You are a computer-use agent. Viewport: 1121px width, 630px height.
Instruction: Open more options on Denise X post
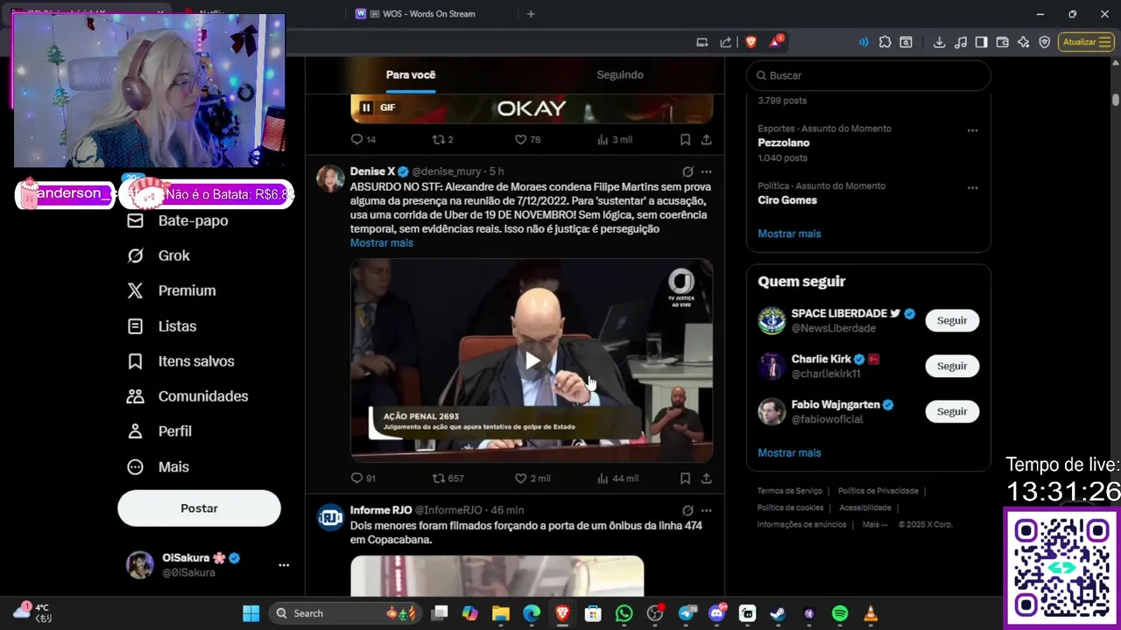(x=706, y=171)
